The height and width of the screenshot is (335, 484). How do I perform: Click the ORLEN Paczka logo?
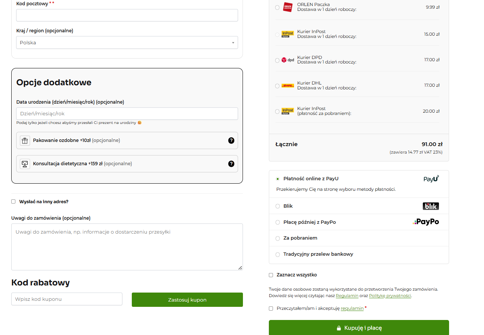coord(288,7)
